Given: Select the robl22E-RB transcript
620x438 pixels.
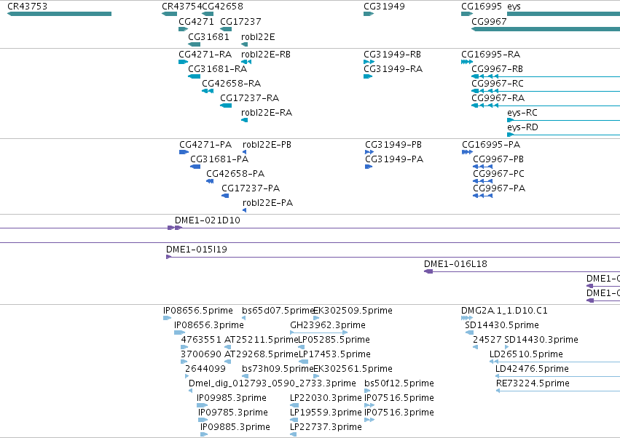Looking at the screenshot, I should [x=246, y=62].
